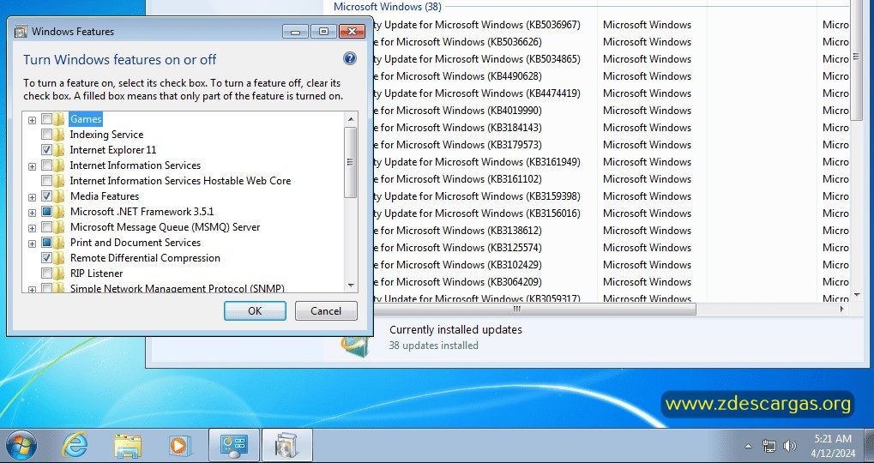This screenshot has width=874, height=463.
Task: Open the volume speaker tray icon
Action: pyautogui.click(x=789, y=446)
